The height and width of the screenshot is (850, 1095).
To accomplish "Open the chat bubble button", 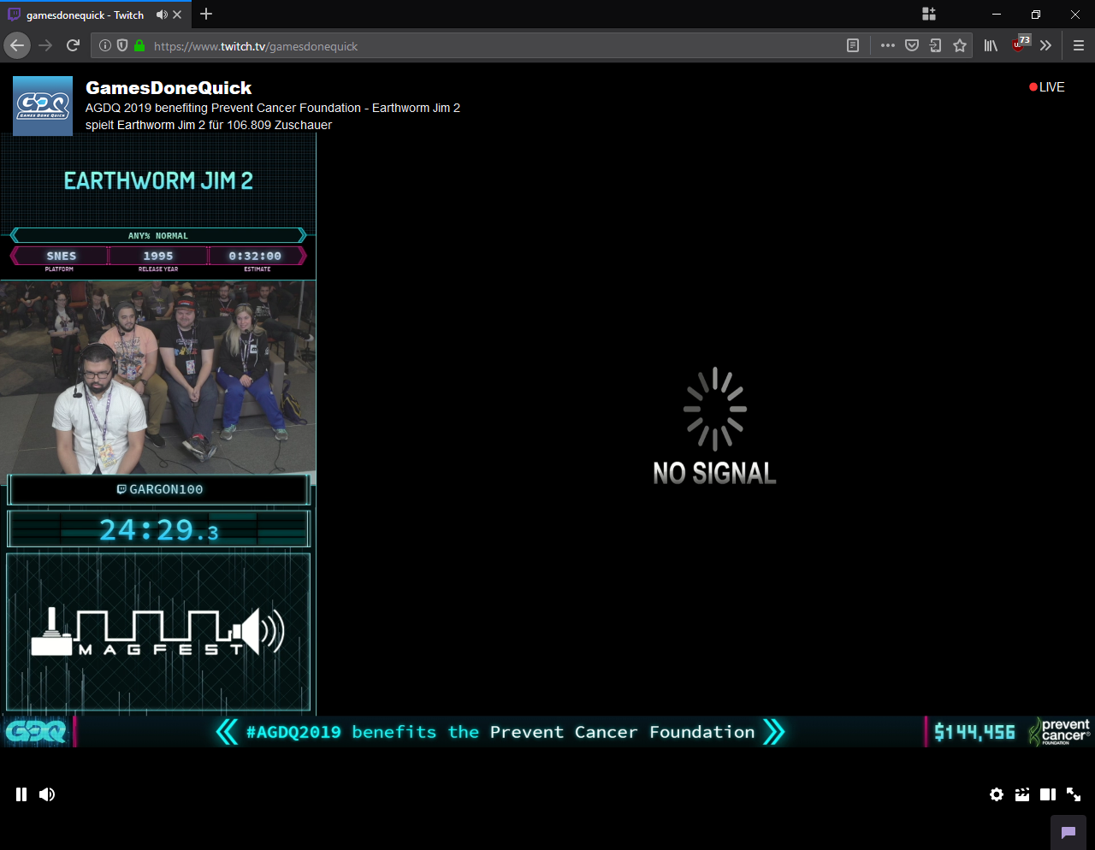I will click(x=1068, y=832).
